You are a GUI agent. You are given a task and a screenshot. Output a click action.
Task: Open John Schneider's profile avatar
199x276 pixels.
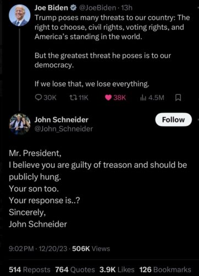click(20, 124)
